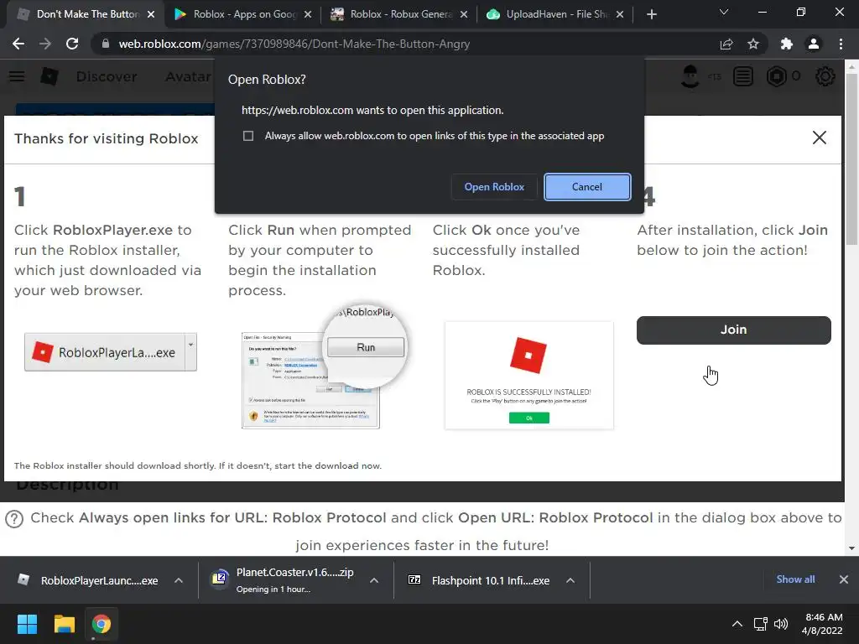Click the volume tray icon
This screenshot has height=644, width=859.
781,624
